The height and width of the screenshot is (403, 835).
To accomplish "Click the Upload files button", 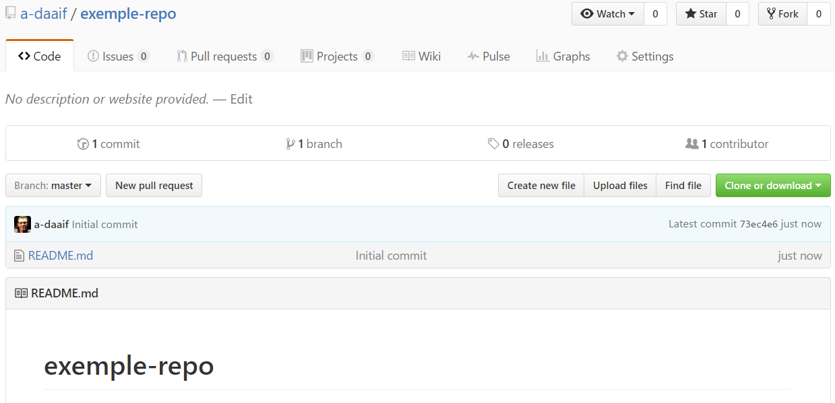I will [x=620, y=186].
